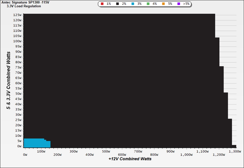Click the black 2% legend swatch

point(117,4)
